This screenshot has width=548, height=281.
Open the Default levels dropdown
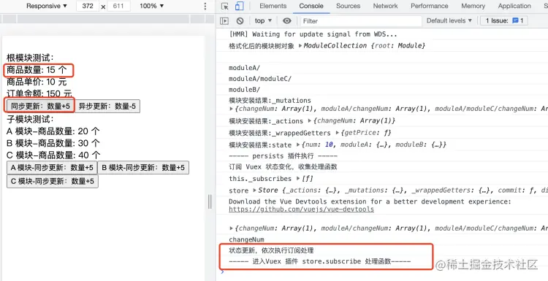click(449, 21)
